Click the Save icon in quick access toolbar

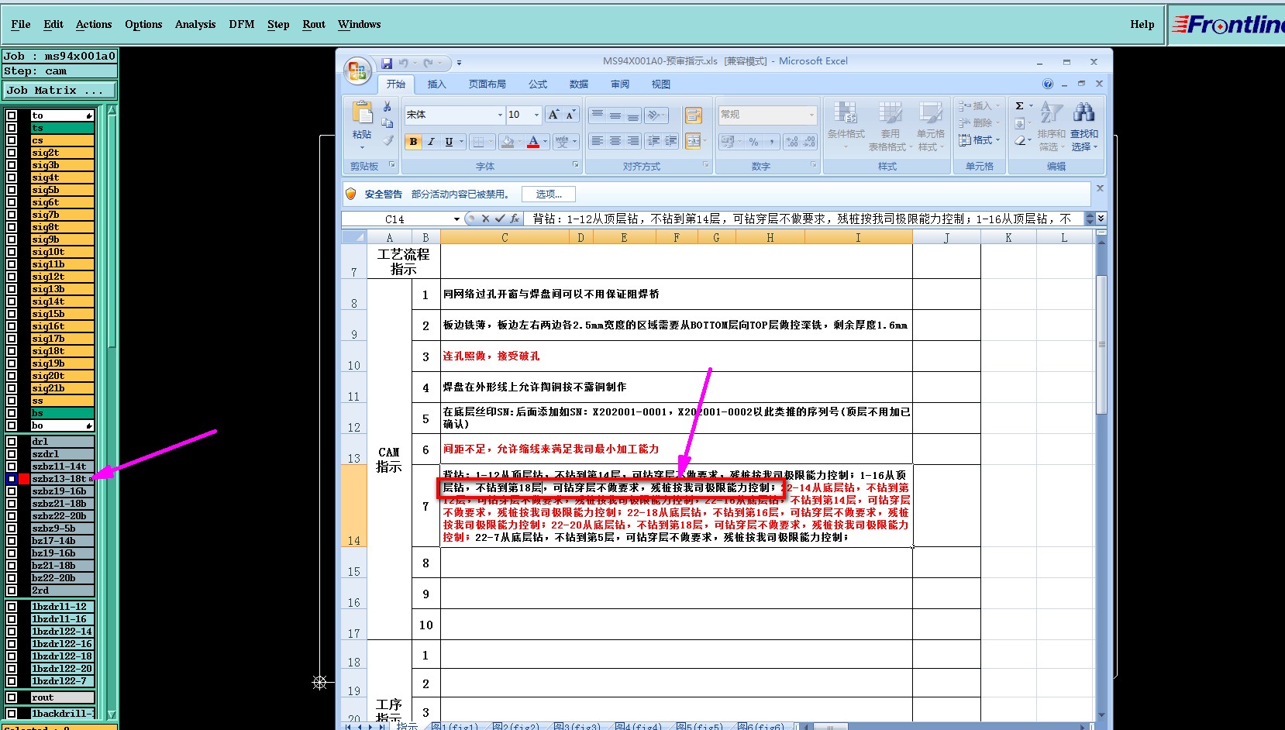pyautogui.click(x=387, y=63)
